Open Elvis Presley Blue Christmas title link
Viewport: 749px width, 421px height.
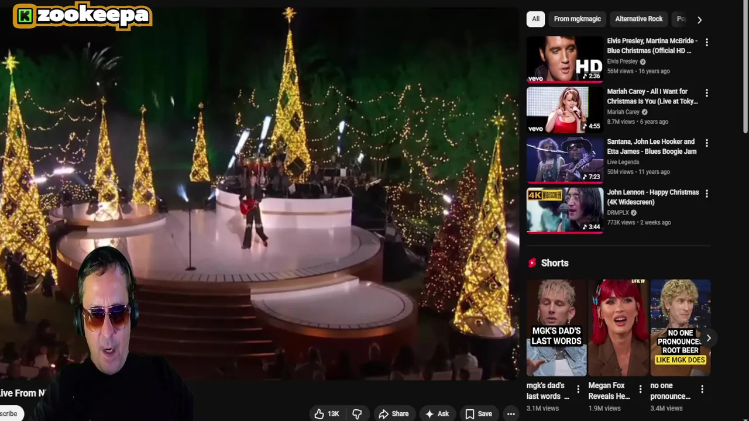click(652, 46)
